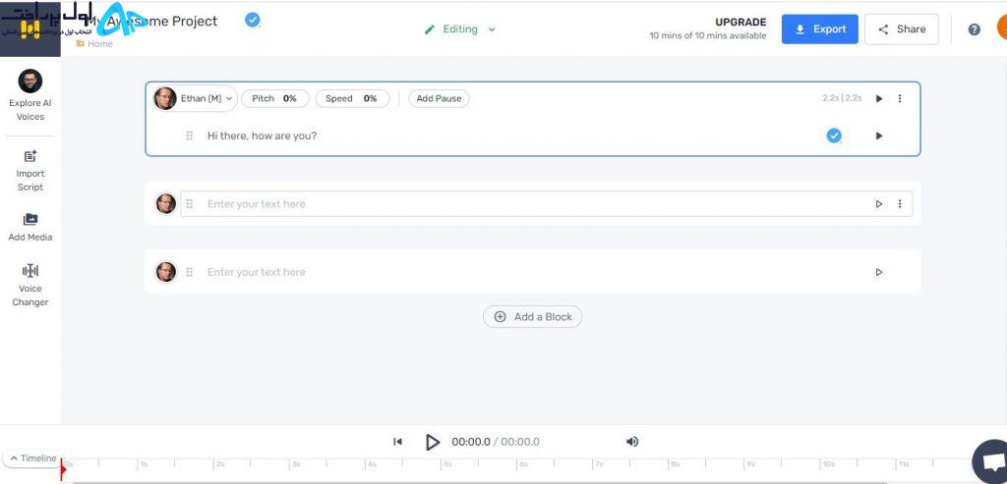This screenshot has height=484, width=1007.
Task: Open Import Script tool
Action: coord(30,171)
